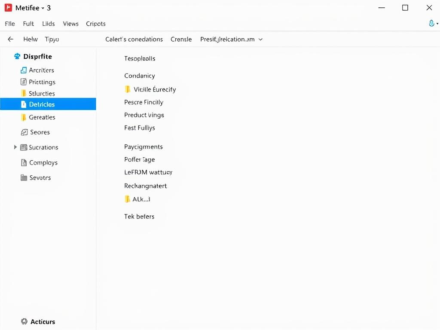The height and width of the screenshot is (330, 440).
Task: Click Helw in the toolbar
Action: (31, 39)
